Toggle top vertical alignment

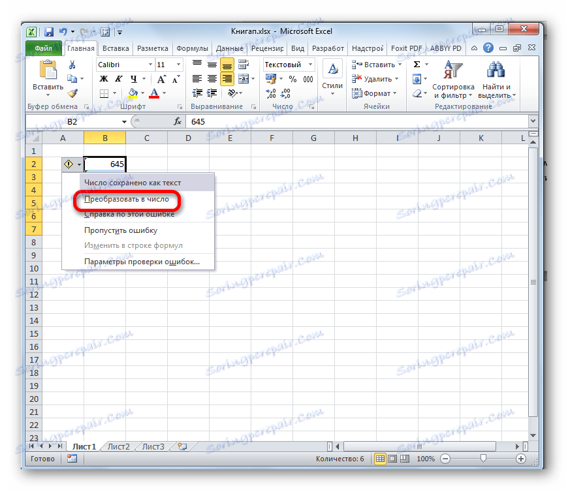pyautogui.click(x=197, y=65)
